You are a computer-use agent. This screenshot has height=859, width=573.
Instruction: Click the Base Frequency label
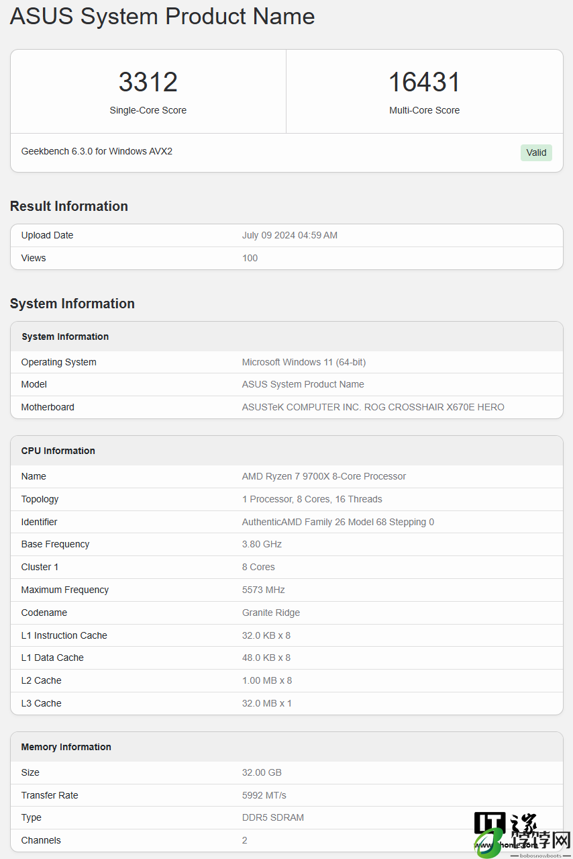pos(55,544)
